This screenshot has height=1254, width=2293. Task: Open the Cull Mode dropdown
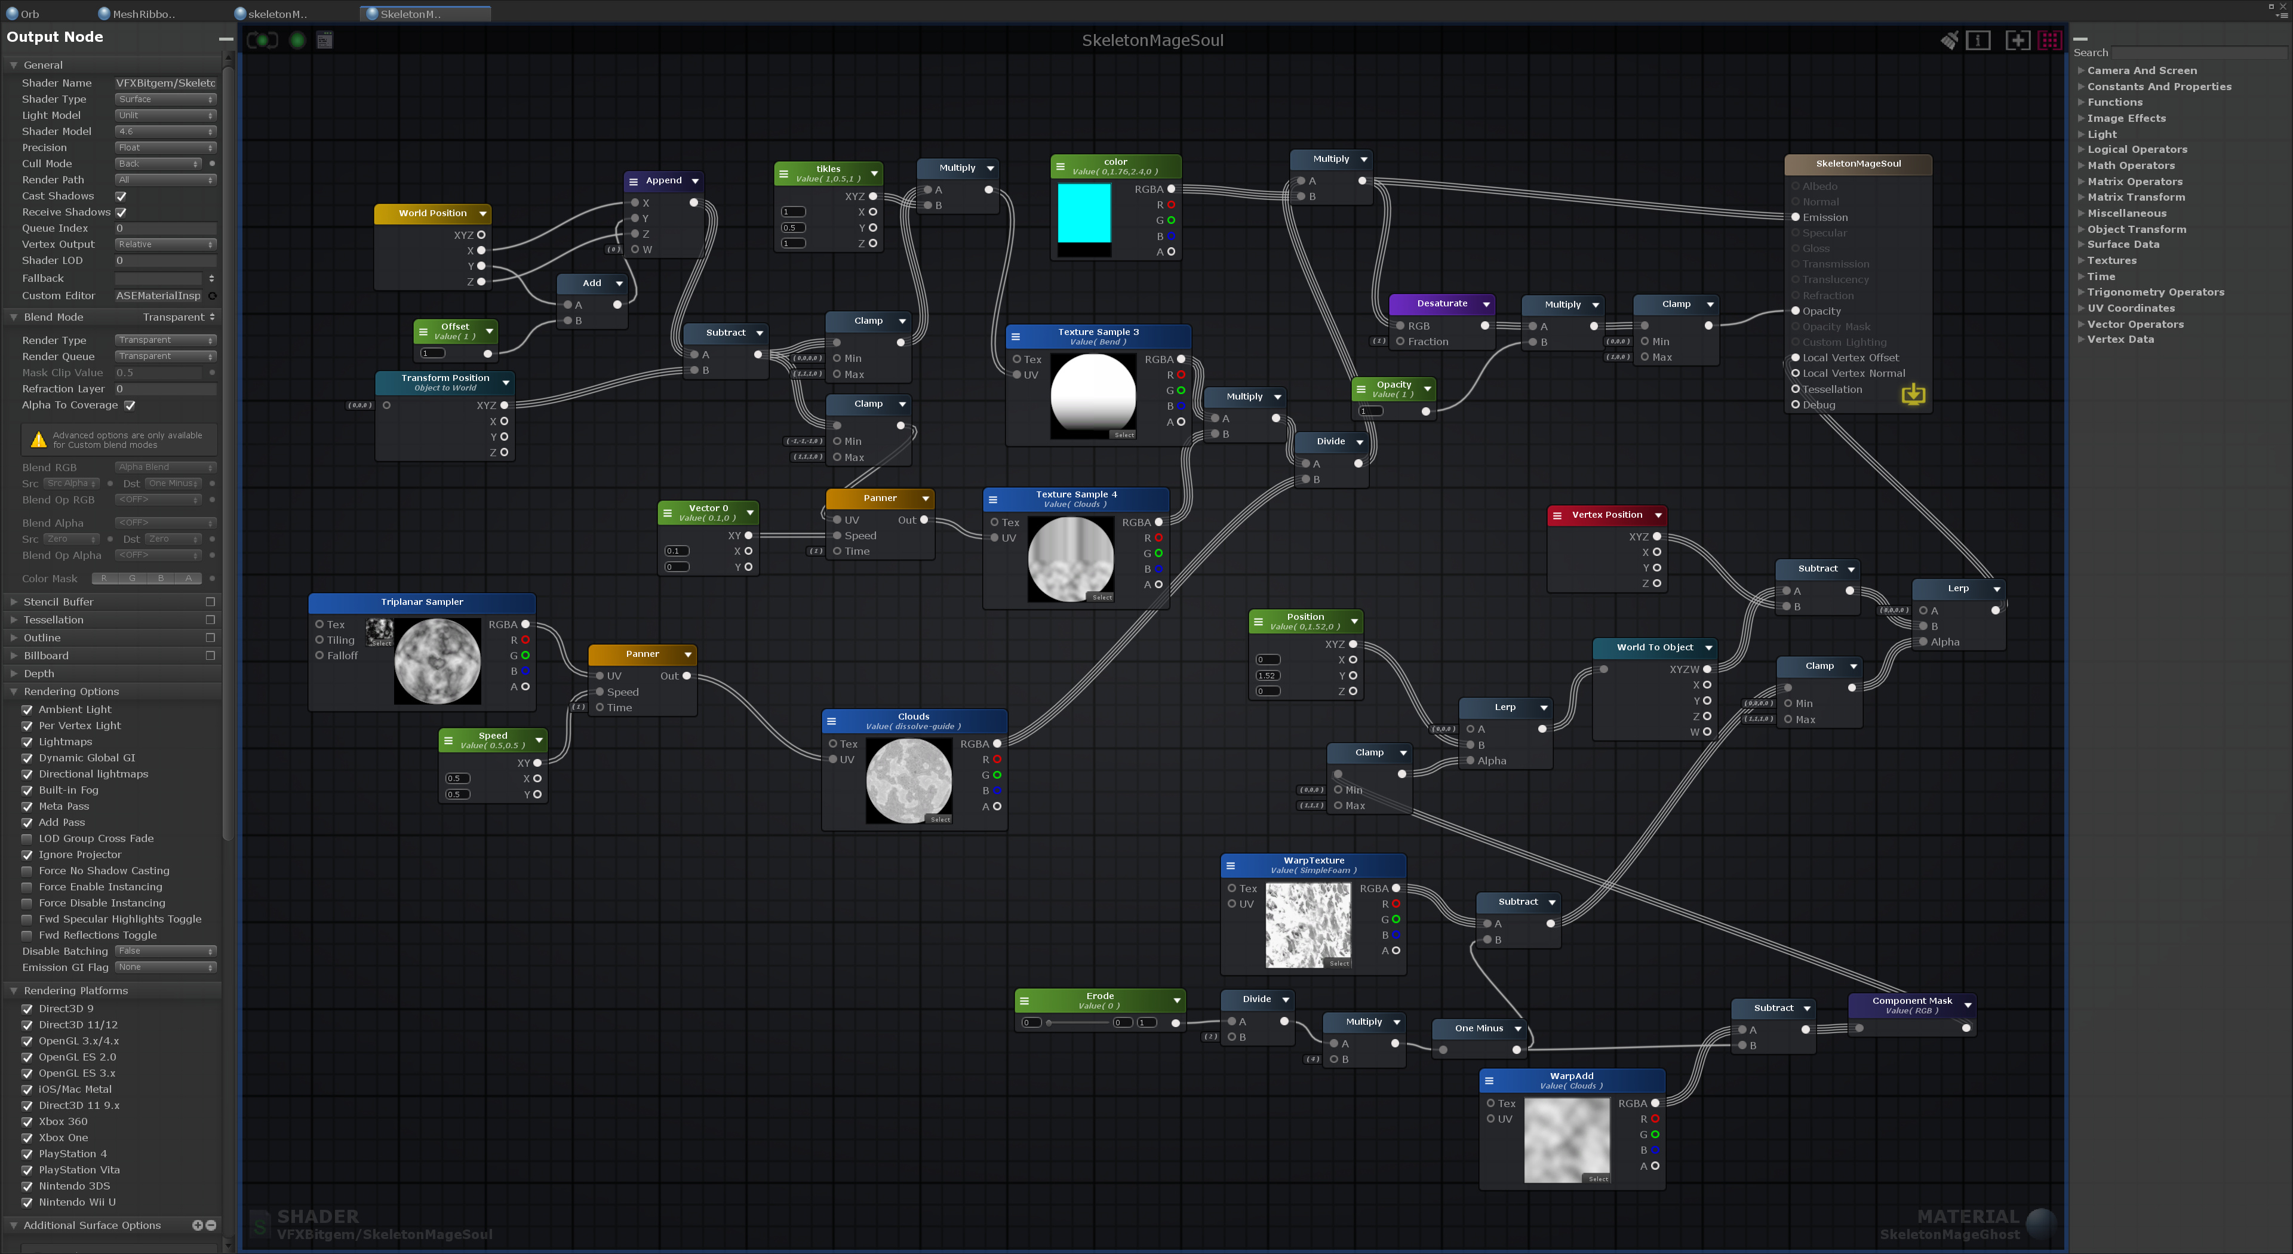coord(158,164)
